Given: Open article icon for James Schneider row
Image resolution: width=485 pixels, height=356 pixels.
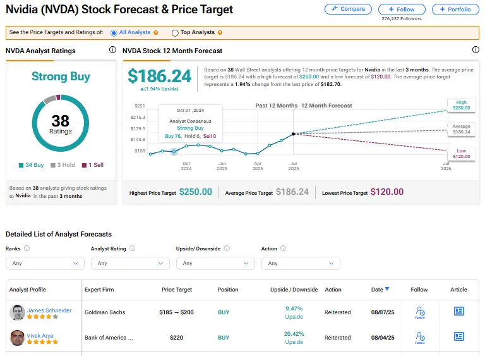Looking at the screenshot, I should tap(459, 311).
